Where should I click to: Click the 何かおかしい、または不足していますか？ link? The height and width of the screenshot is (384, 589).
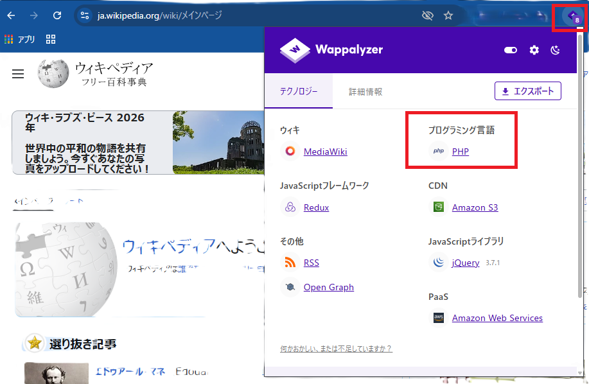coord(336,349)
